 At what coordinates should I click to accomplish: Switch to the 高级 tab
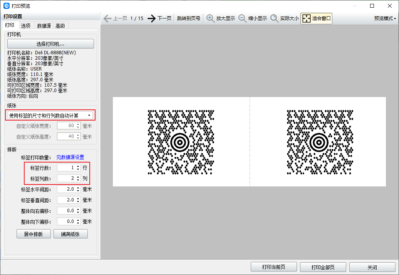click(x=60, y=26)
